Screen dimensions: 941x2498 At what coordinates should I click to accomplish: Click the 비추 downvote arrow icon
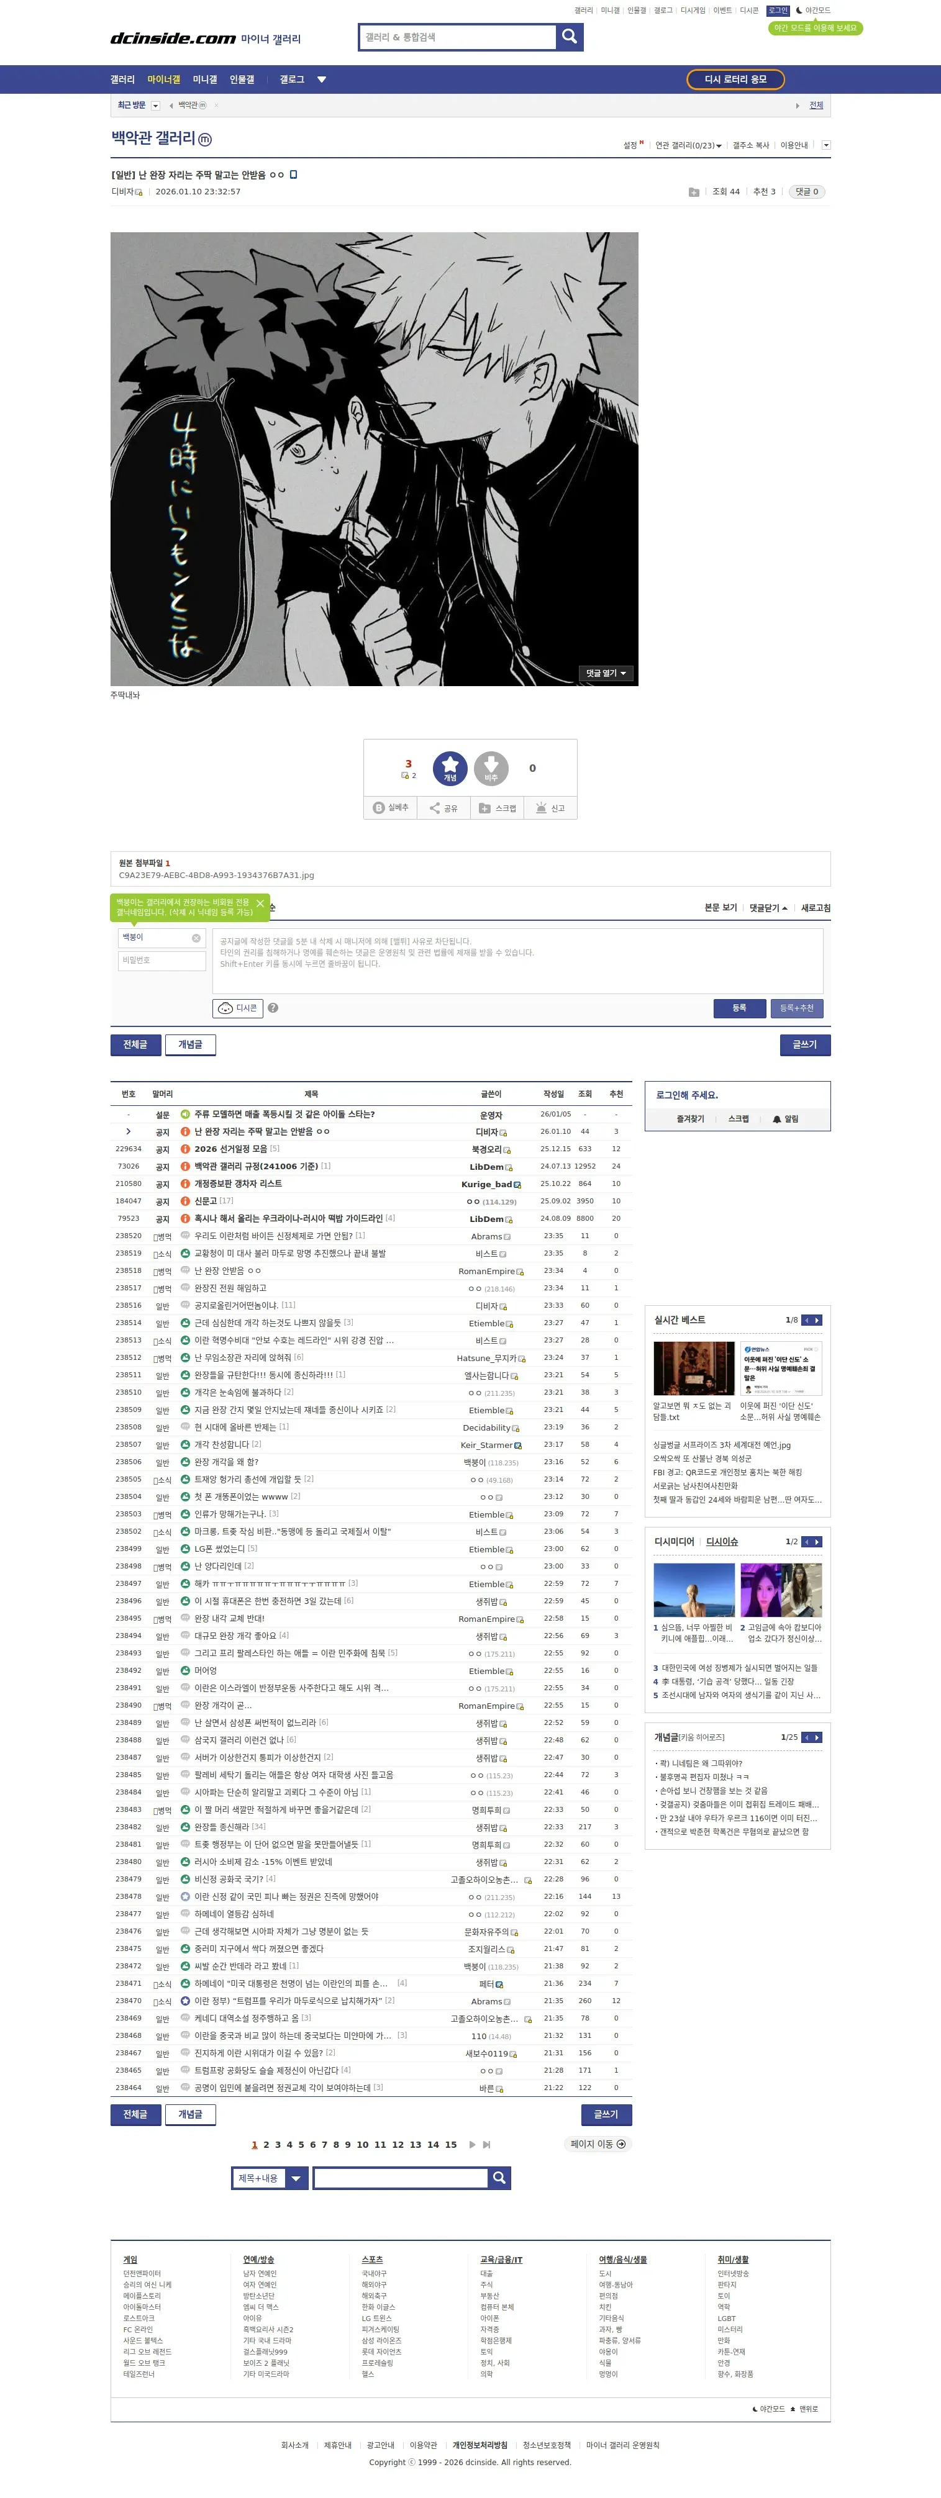491,768
